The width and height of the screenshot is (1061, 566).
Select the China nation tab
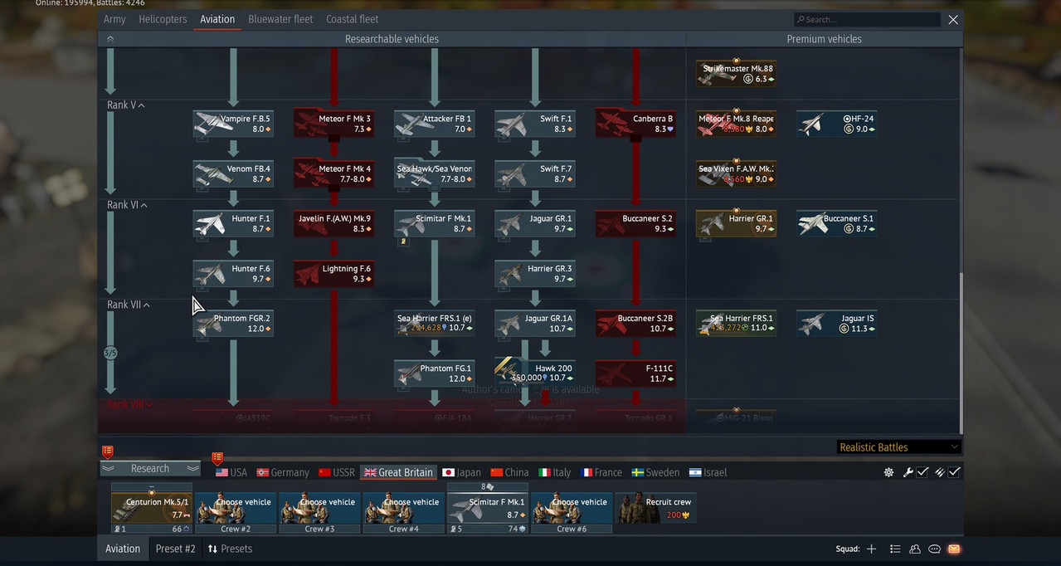coord(509,472)
